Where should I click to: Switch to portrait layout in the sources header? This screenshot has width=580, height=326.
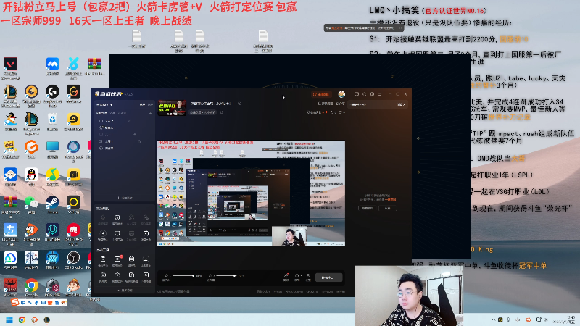150,104
